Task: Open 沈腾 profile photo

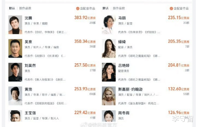Action: point(15,25)
